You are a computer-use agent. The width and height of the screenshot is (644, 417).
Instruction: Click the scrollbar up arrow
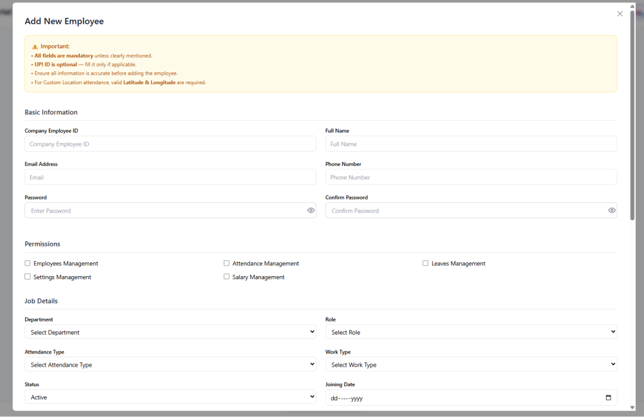click(633, 6)
